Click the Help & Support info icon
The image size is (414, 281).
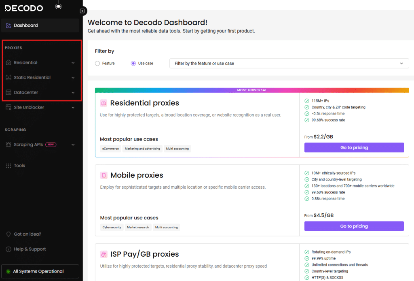(8, 249)
